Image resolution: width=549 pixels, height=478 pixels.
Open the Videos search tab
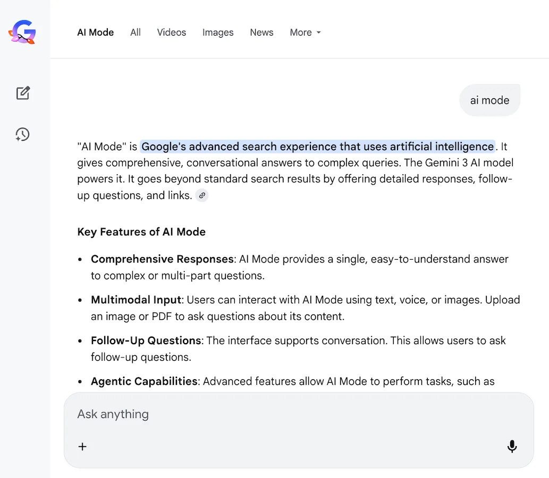point(171,32)
